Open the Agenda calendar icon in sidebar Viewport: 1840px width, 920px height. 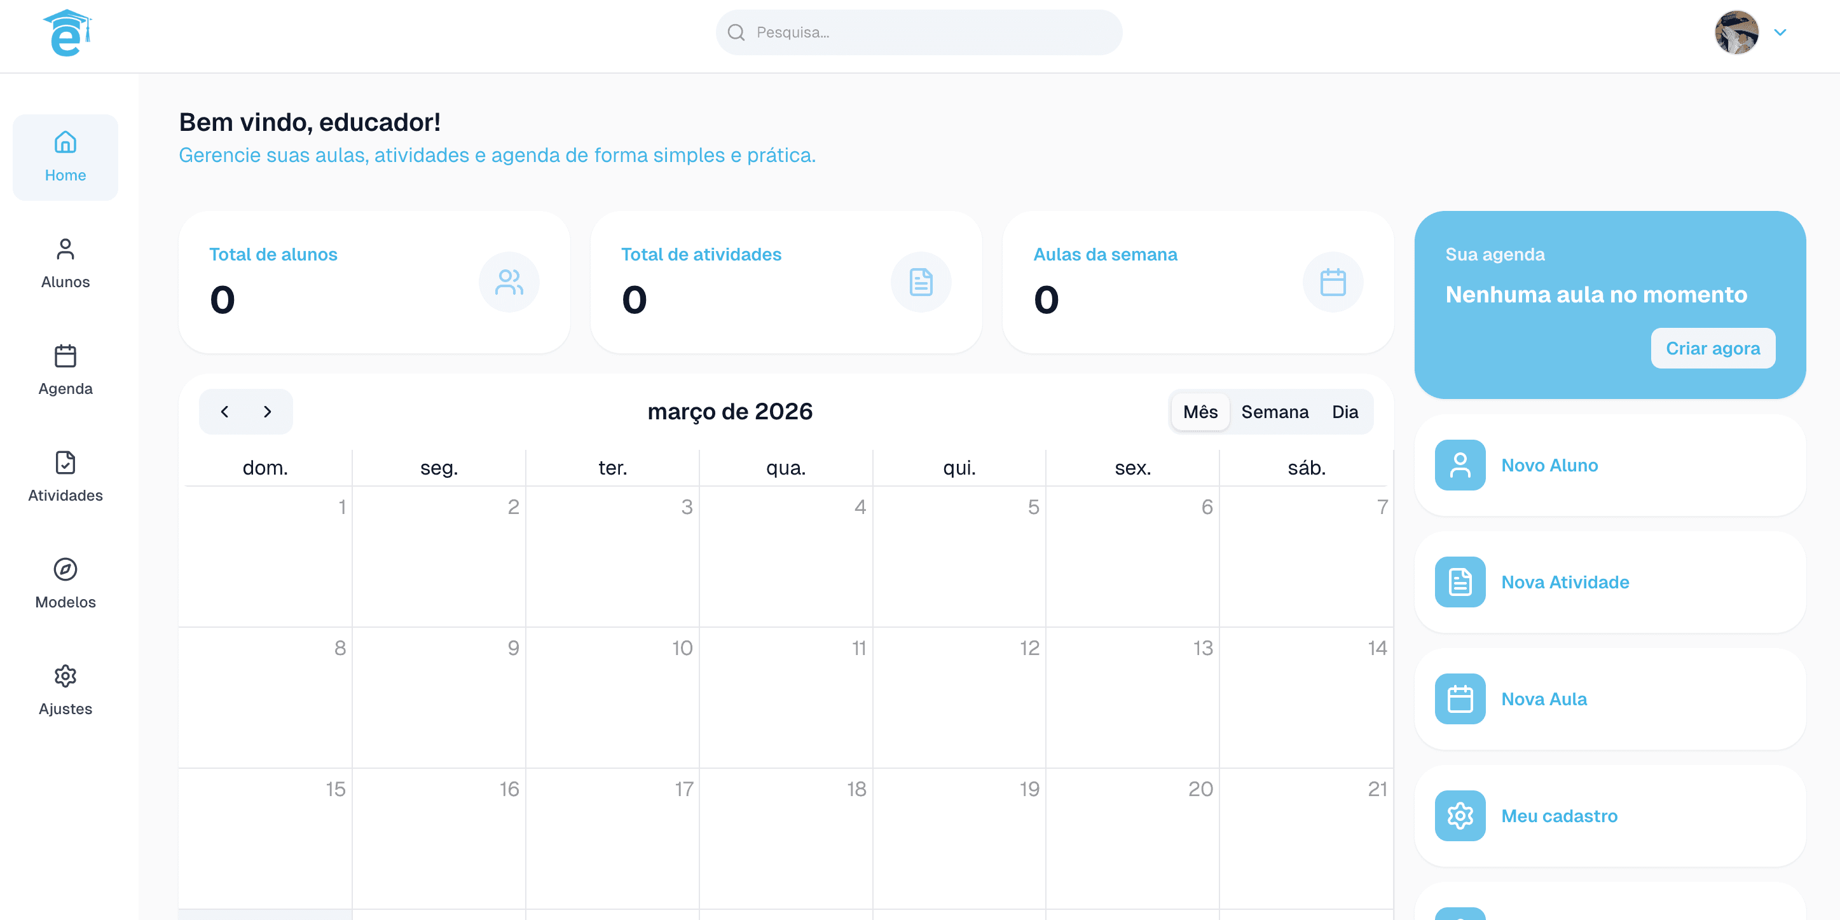pyautogui.click(x=65, y=355)
